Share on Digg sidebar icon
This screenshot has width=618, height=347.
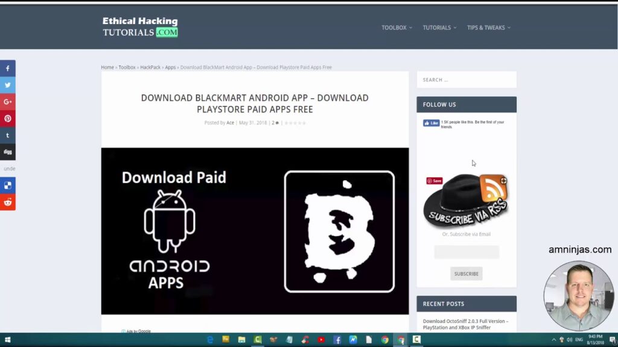(x=7, y=152)
